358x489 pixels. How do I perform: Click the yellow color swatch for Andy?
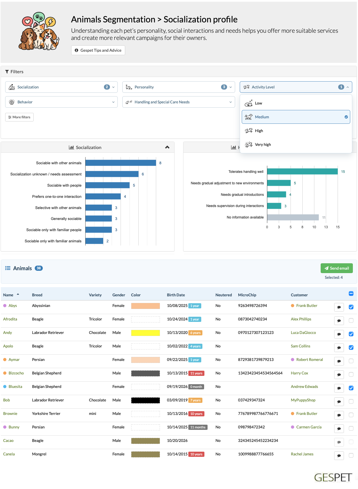point(145,333)
